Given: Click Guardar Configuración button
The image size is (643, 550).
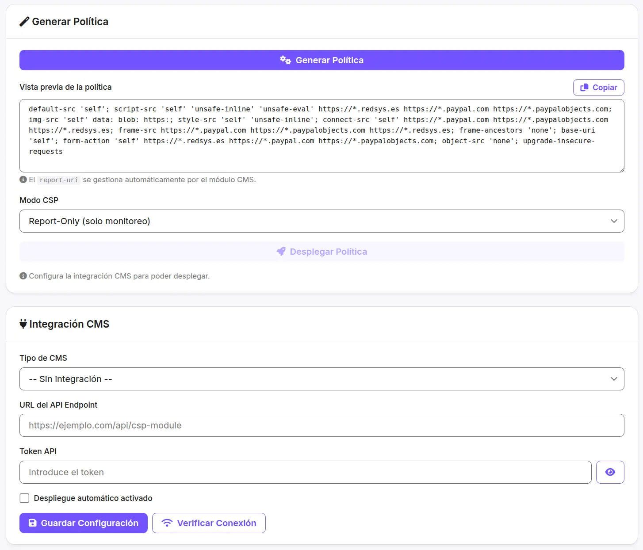Looking at the screenshot, I should (x=83, y=523).
